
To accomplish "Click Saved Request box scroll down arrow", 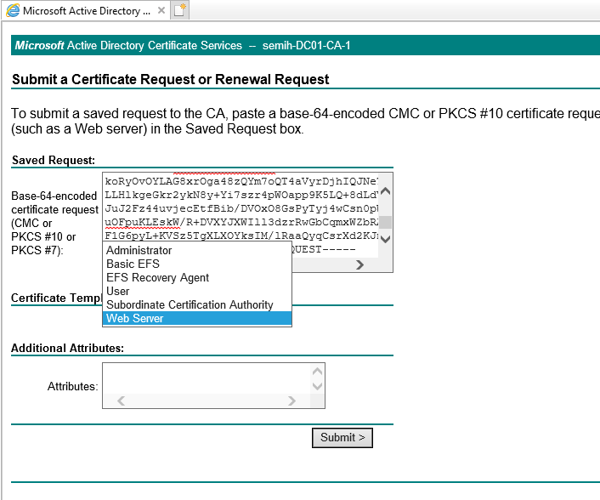I will [x=384, y=239].
